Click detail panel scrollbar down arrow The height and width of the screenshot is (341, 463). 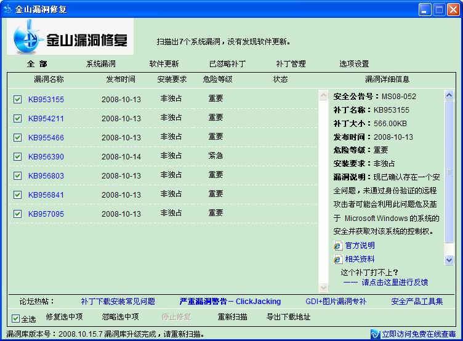449,260
